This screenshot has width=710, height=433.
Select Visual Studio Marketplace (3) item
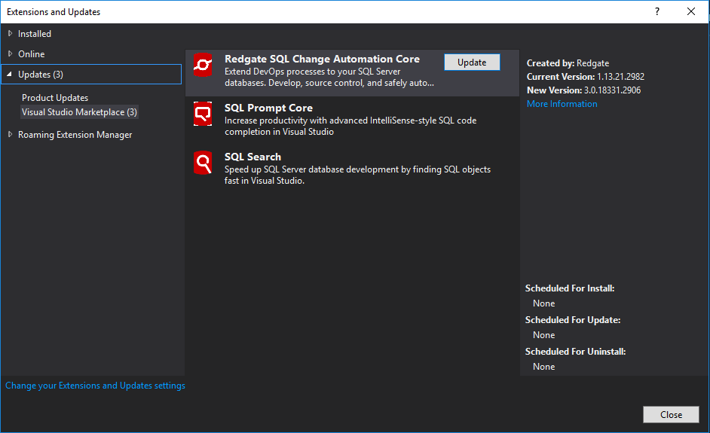[79, 112]
